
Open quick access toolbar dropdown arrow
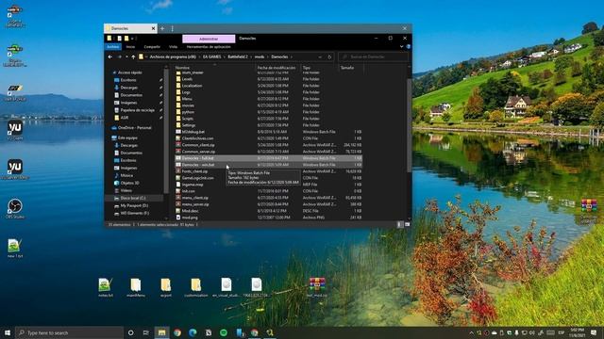pyautogui.click(x=132, y=39)
